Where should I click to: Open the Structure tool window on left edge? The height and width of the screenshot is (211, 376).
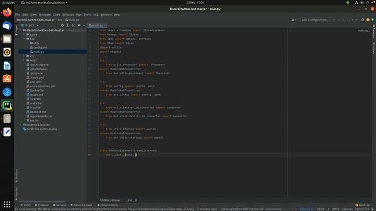pos(16,176)
